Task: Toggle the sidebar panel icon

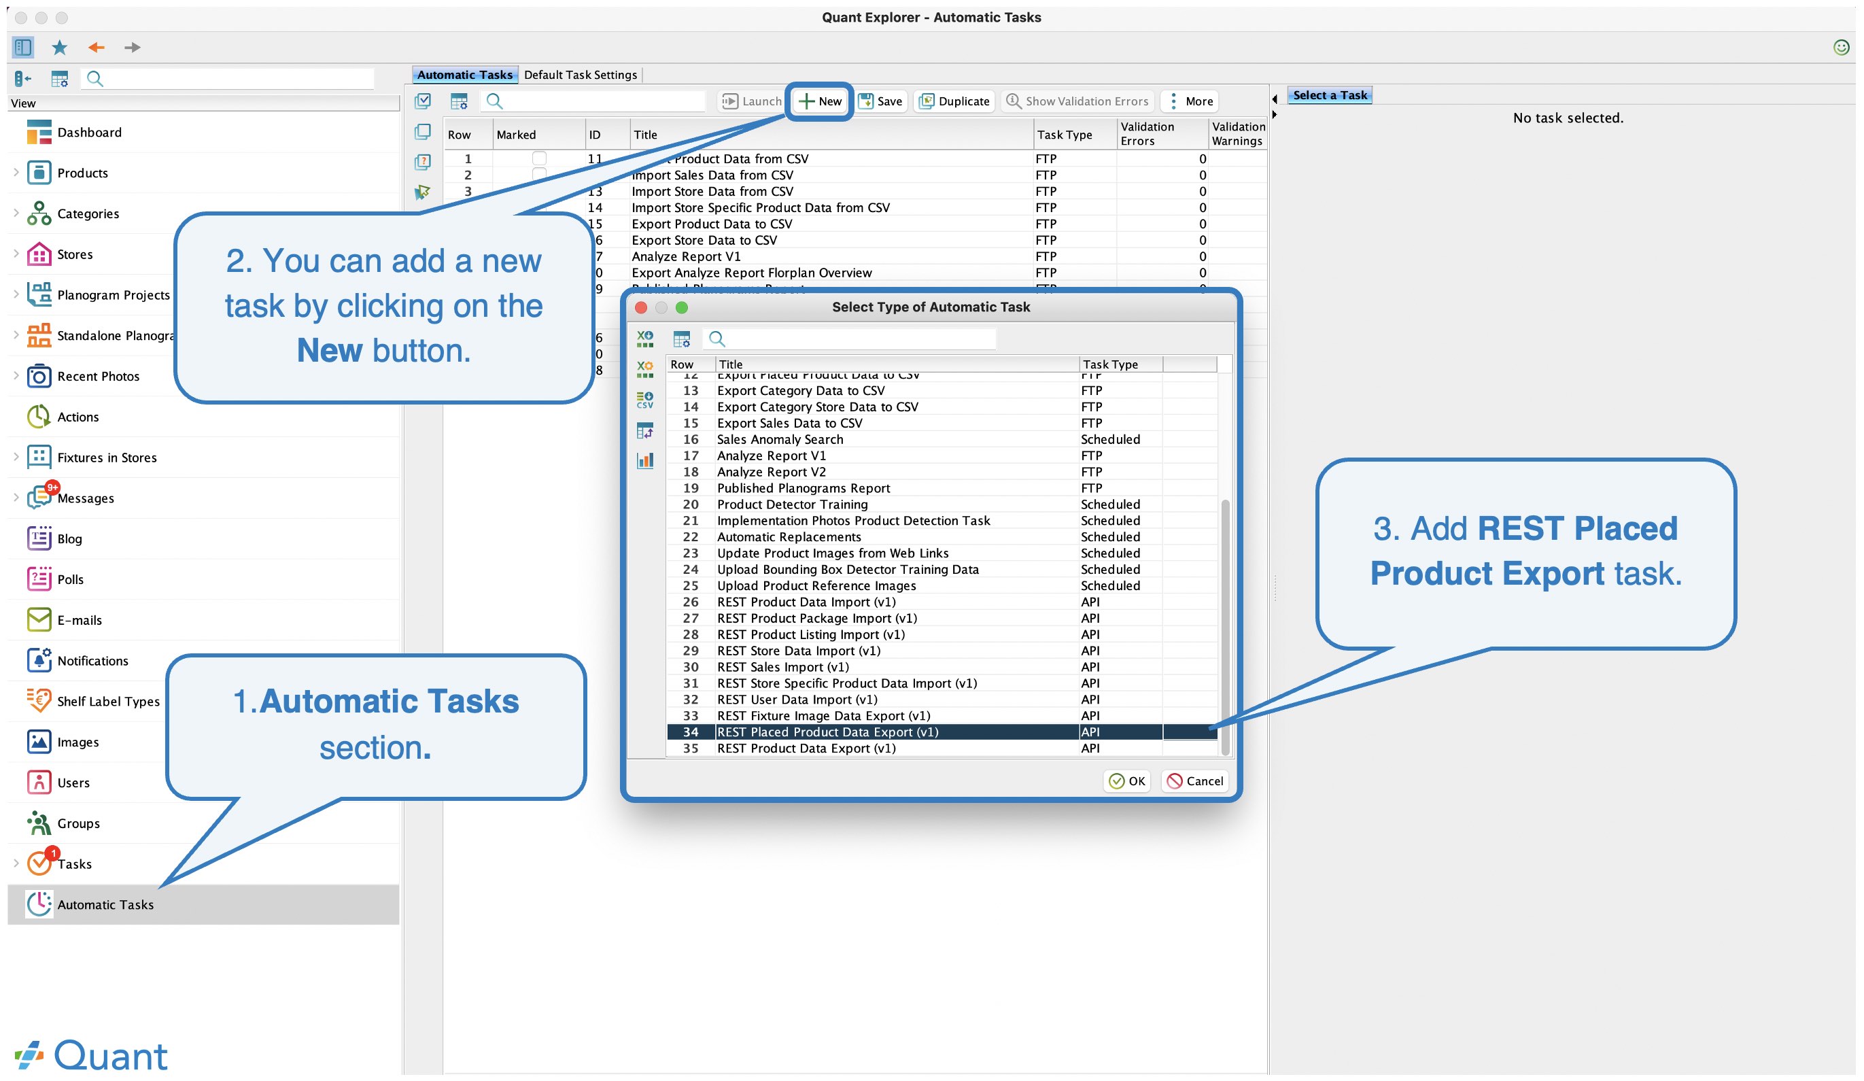Action: click(23, 48)
